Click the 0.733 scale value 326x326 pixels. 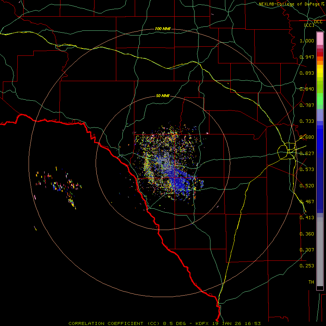307,121
